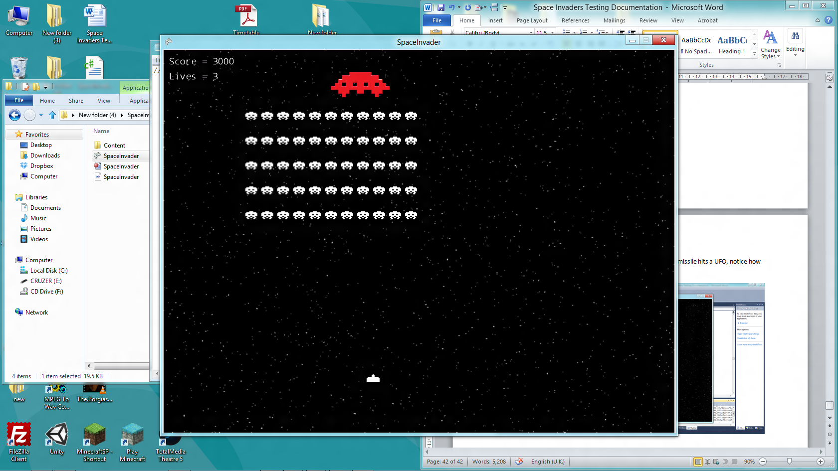Click the embedded screenshot thumbnail in the Word document

pyautogui.click(x=721, y=358)
